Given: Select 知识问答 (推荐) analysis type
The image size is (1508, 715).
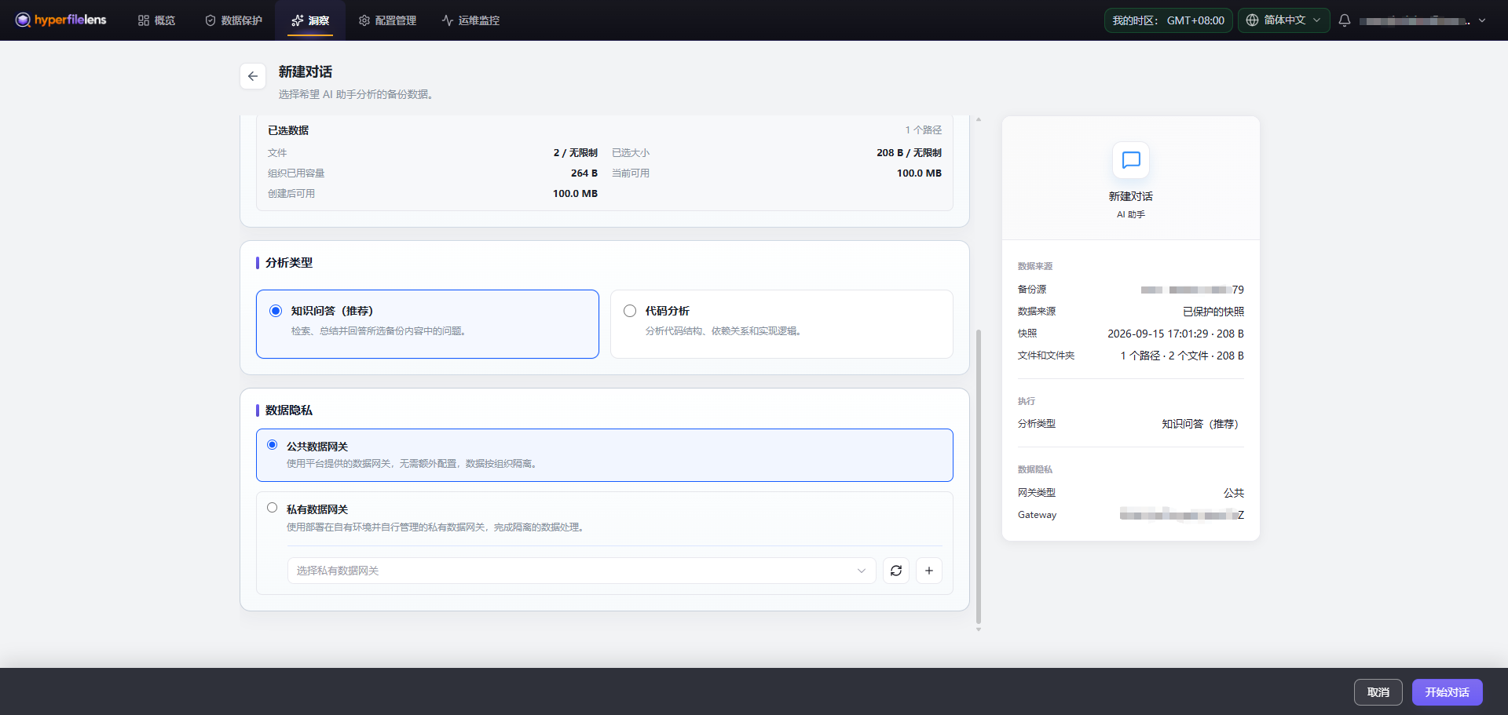Looking at the screenshot, I should pos(427,324).
